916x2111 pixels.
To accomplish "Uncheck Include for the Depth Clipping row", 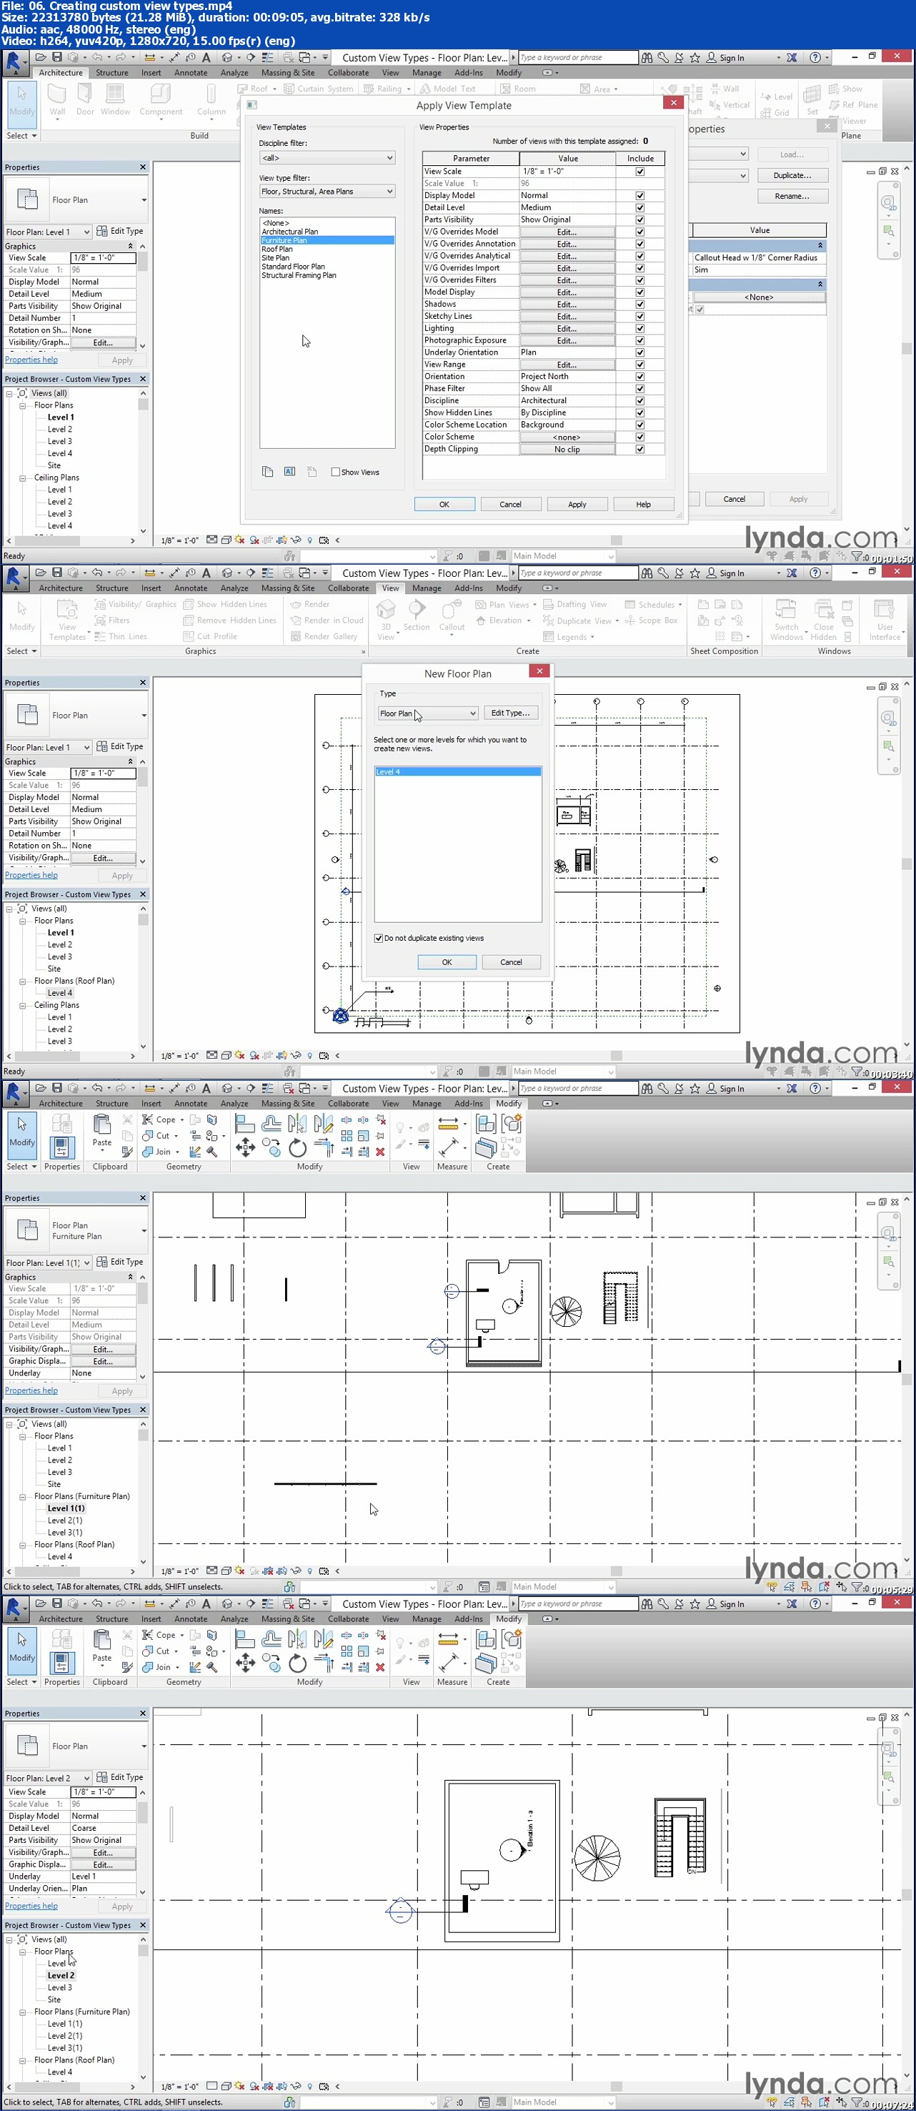I will 640,449.
